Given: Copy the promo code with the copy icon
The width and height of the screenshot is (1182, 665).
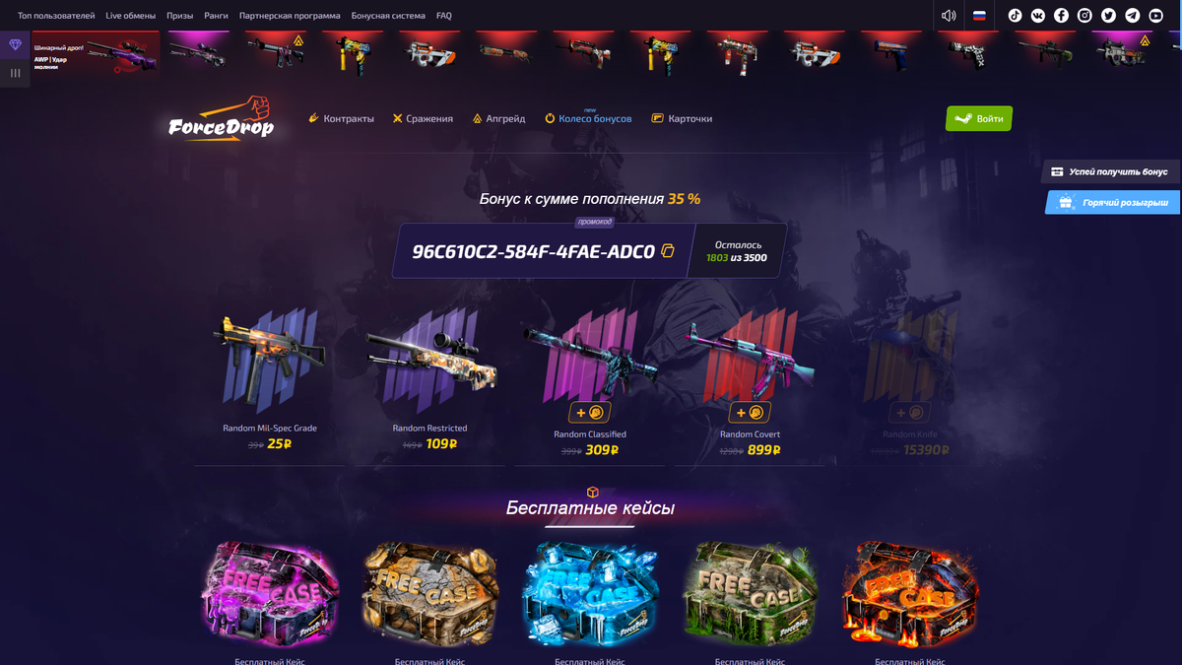Looking at the screenshot, I should tap(668, 251).
